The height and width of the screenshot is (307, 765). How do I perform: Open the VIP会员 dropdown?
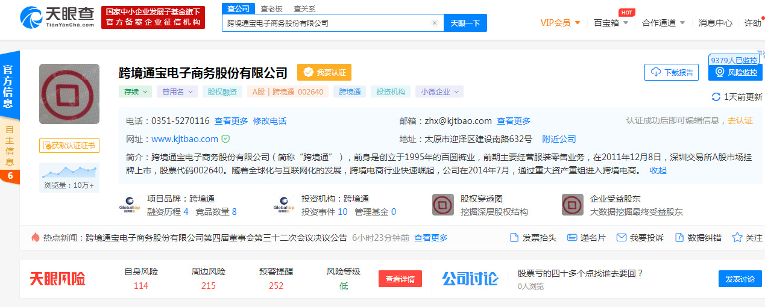(560, 23)
